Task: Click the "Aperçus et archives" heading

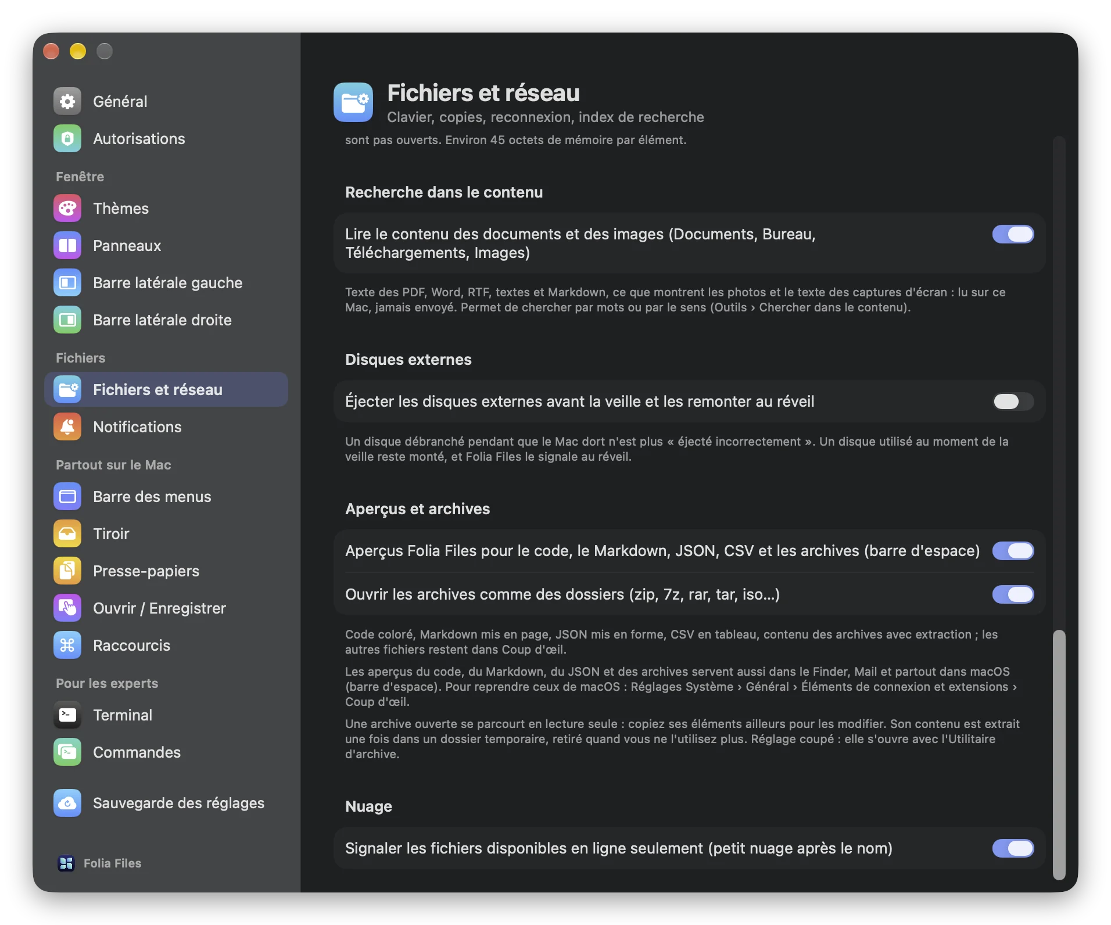Action: (x=418, y=509)
